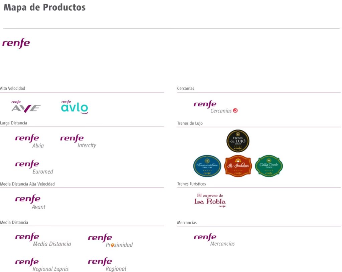
Task: Click the main Renfe logo at top
Action: coord(16,43)
